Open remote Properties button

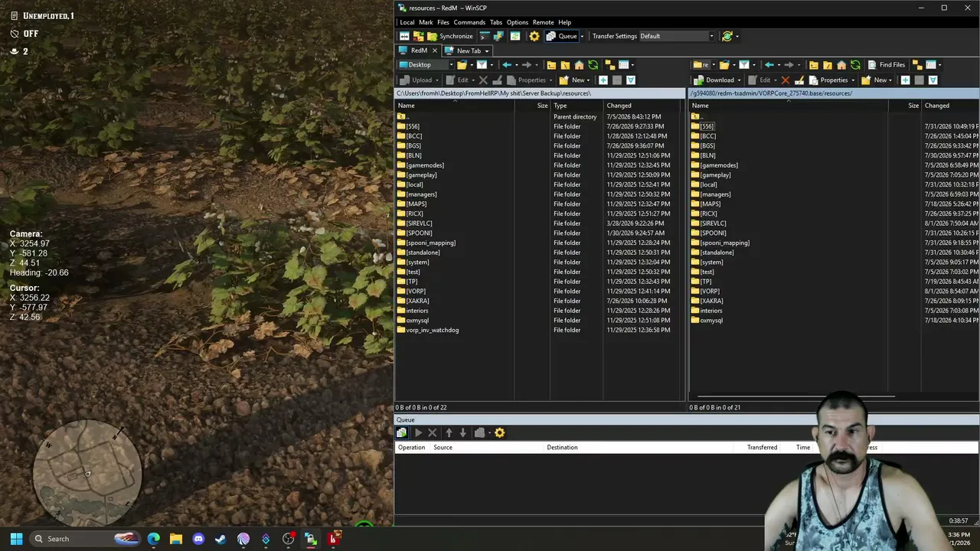[x=828, y=80]
